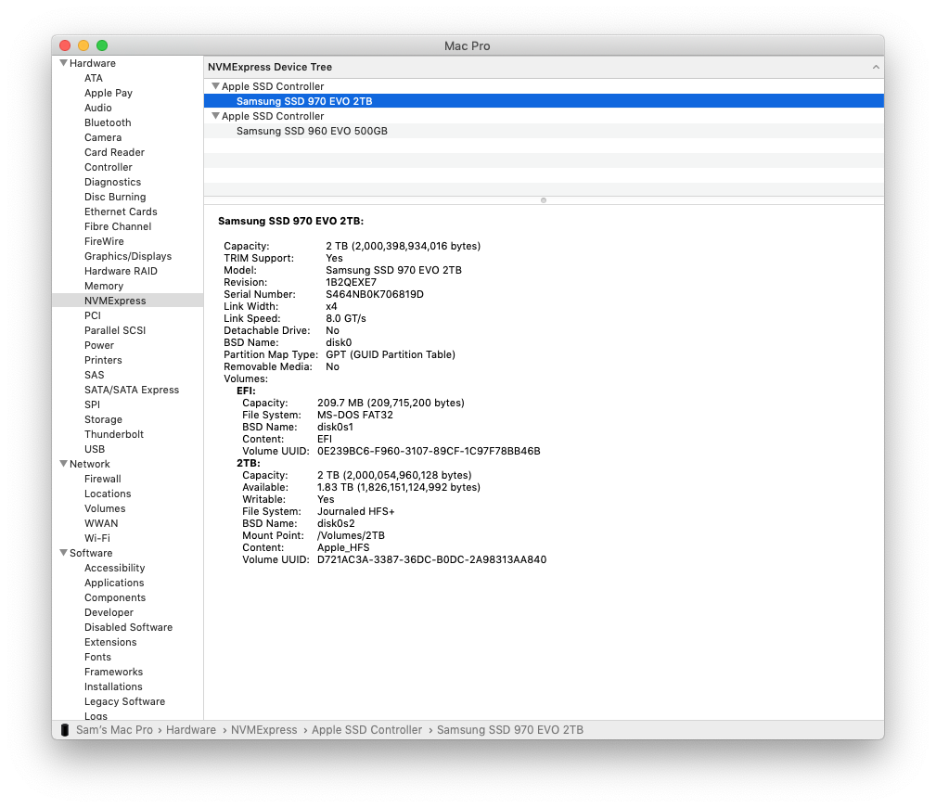The width and height of the screenshot is (936, 808).
Task: Click the split pane divider handle dot
Action: 544,200
